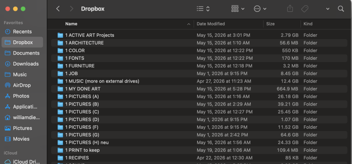
Task: Click the forward navigation arrow
Action: pos(72,9)
